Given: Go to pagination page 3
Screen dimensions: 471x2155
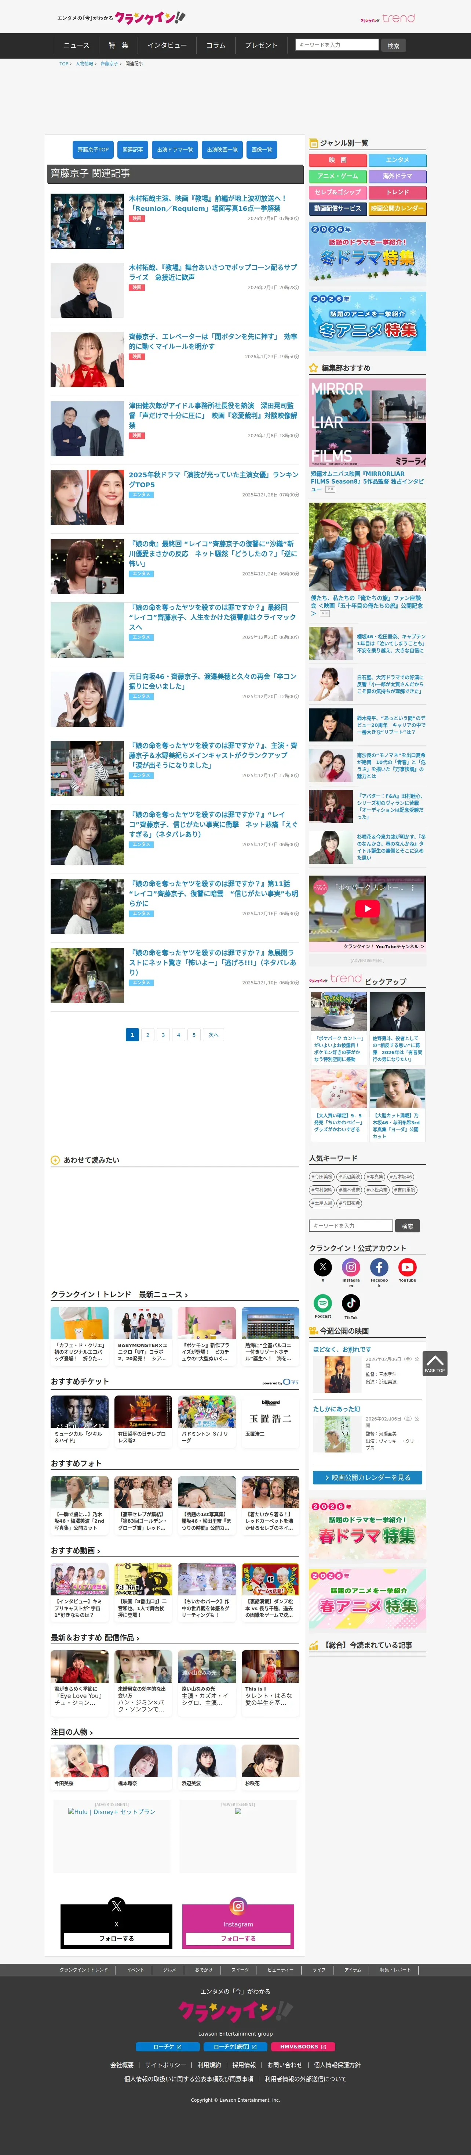Looking at the screenshot, I should [x=163, y=1035].
